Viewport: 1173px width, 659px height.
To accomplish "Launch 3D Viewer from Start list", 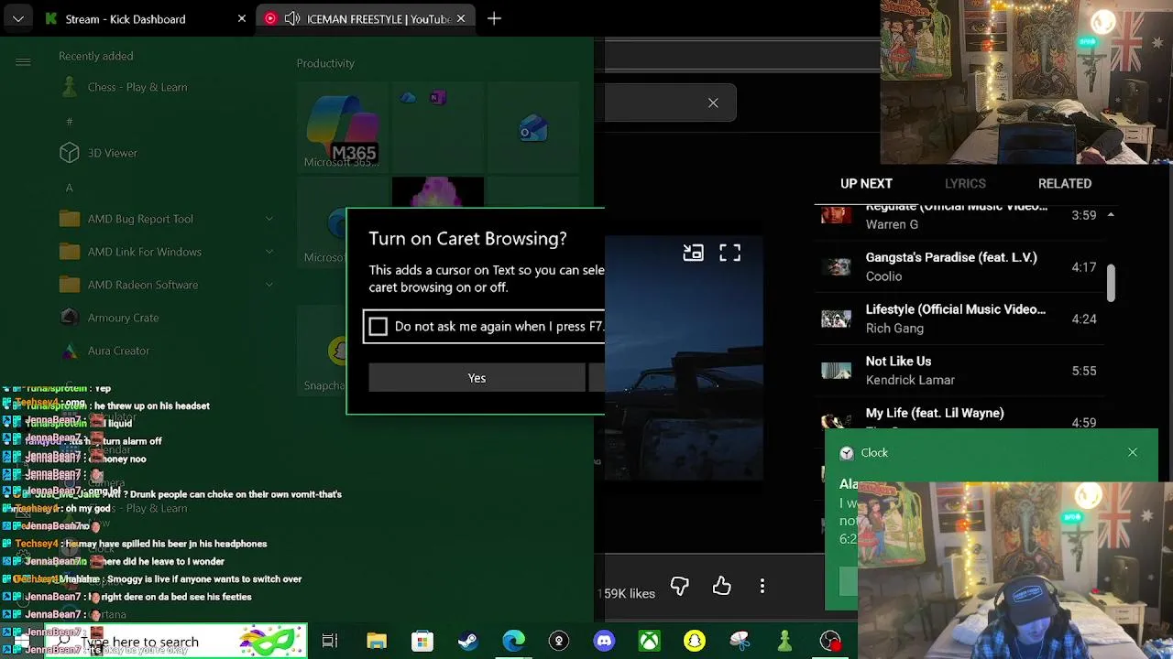I will [113, 153].
